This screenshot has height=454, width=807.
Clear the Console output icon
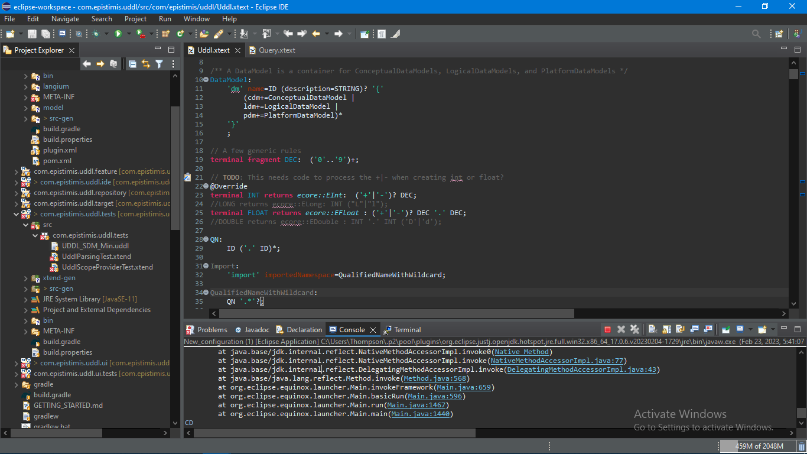point(653,329)
